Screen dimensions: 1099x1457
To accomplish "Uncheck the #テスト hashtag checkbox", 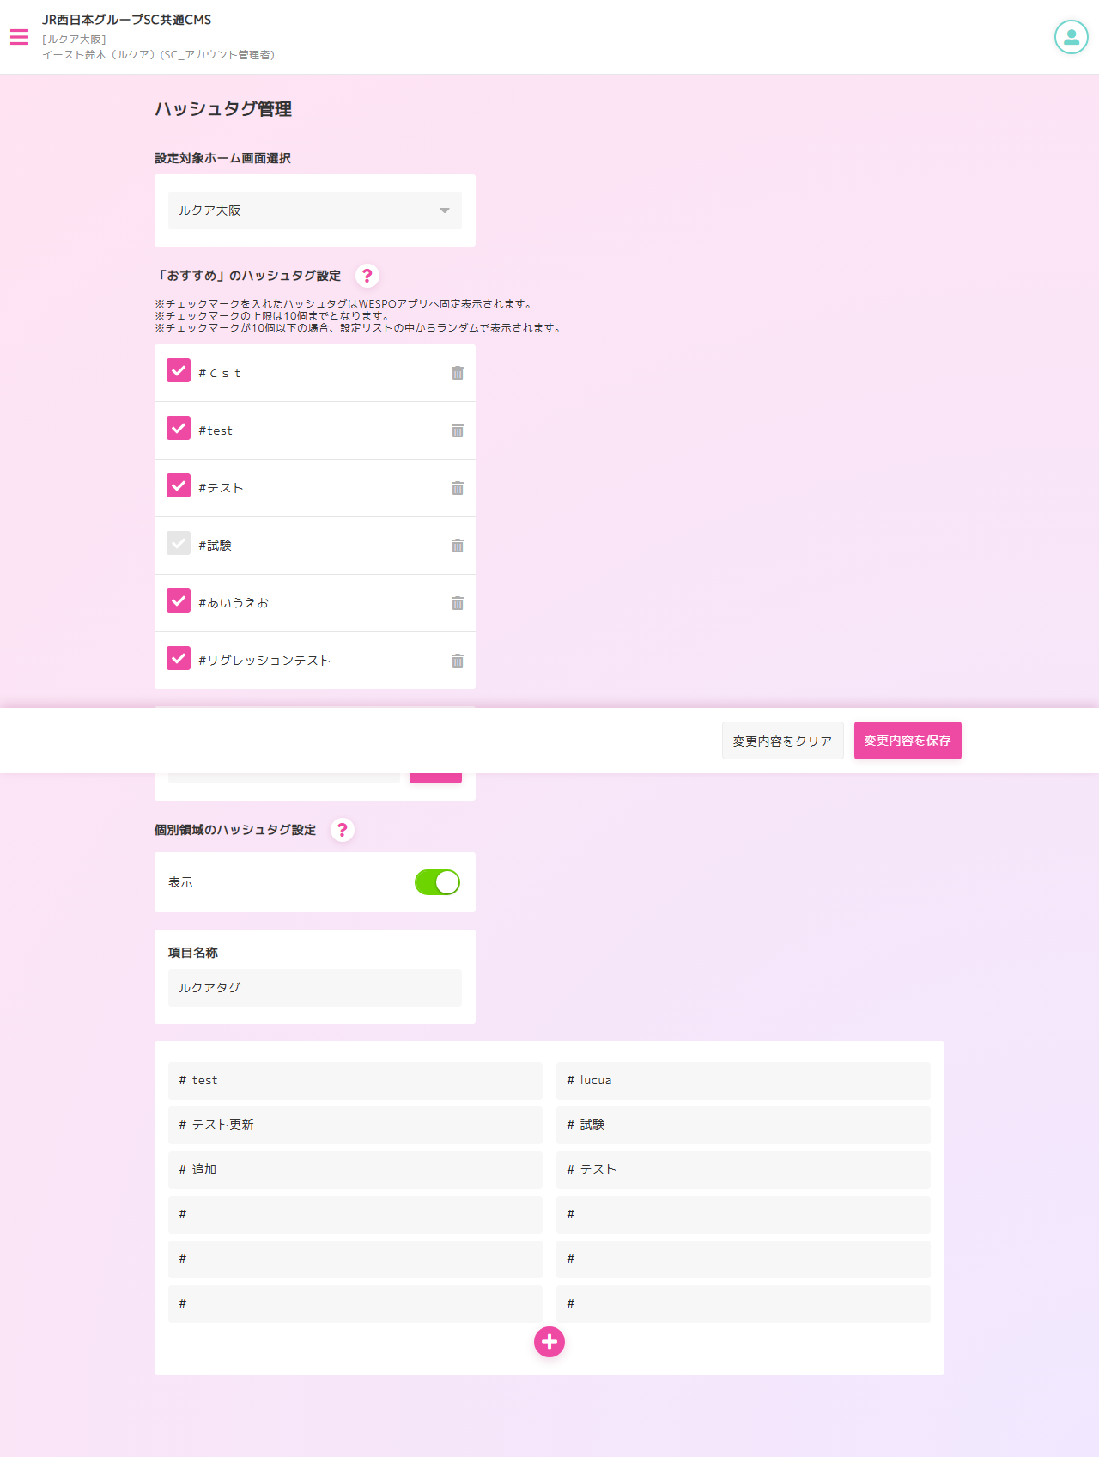I will pos(179,485).
